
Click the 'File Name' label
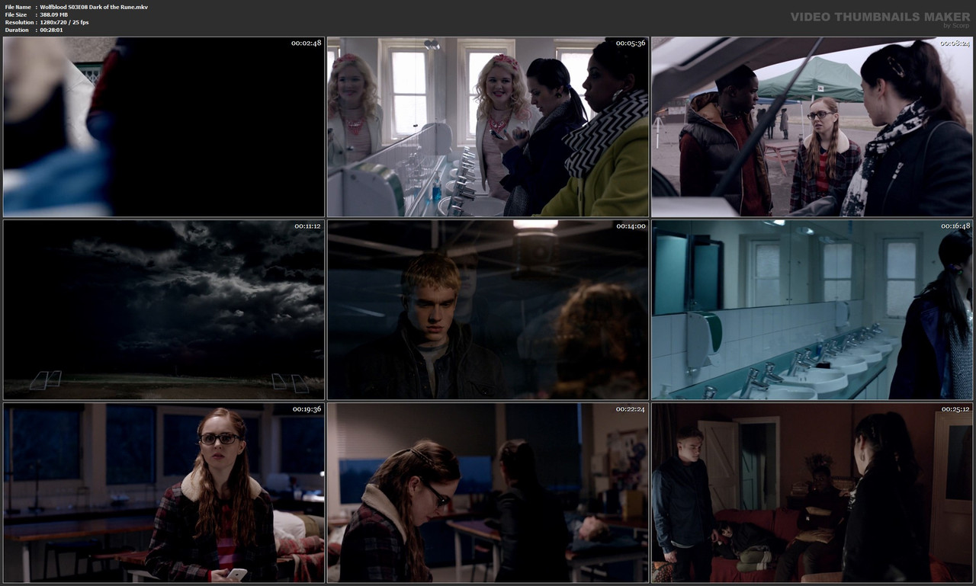[x=18, y=7]
